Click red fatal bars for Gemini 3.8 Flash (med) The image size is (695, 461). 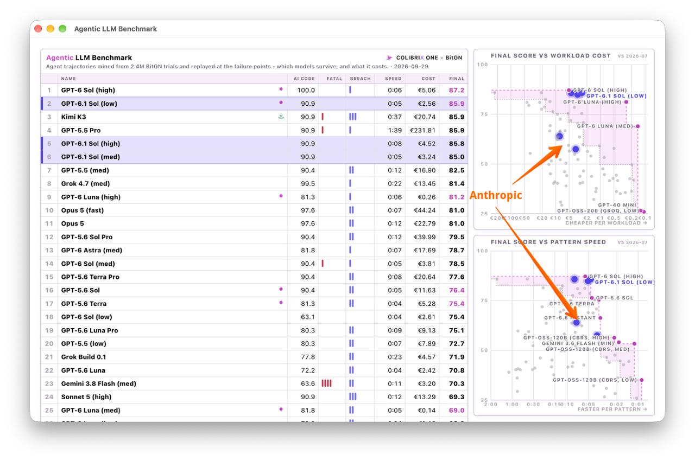(x=326, y=383)
